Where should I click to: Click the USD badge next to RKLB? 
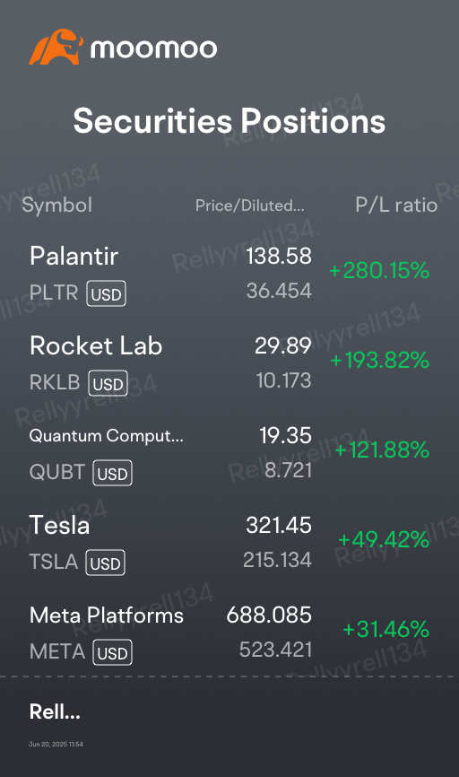click(108, 383)
